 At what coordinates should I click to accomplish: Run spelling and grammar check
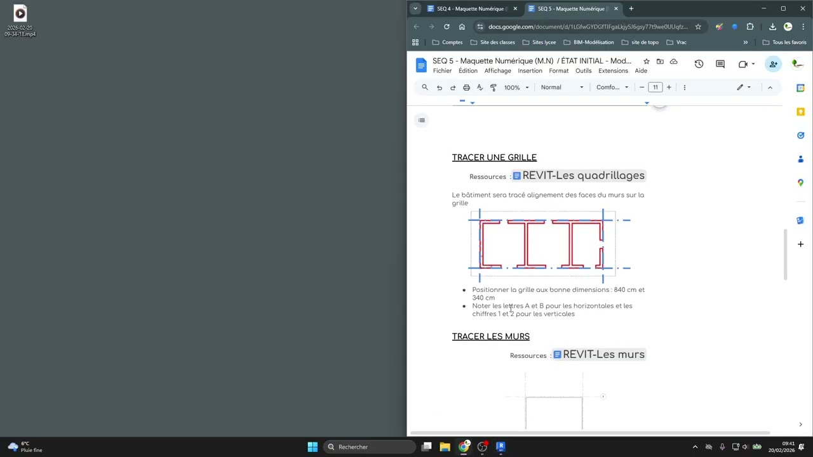[x=480, y=88]
